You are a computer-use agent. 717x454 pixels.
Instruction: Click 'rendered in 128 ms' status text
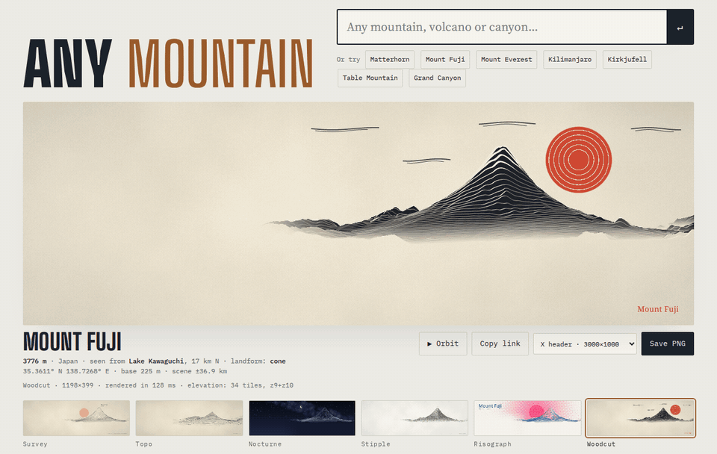click(140, 385)
